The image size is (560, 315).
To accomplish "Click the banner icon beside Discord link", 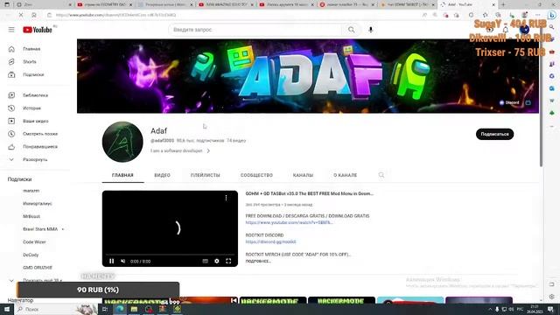I will [x=528, y=102].
